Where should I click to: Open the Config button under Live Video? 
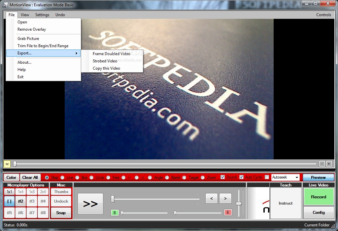(x=319, y=213)
